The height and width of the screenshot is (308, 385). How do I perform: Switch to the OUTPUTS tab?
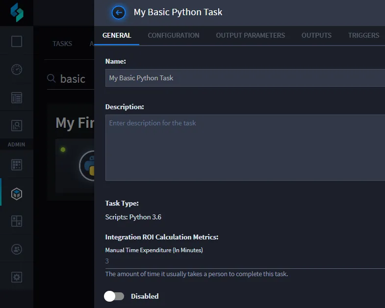pos(316,35)
